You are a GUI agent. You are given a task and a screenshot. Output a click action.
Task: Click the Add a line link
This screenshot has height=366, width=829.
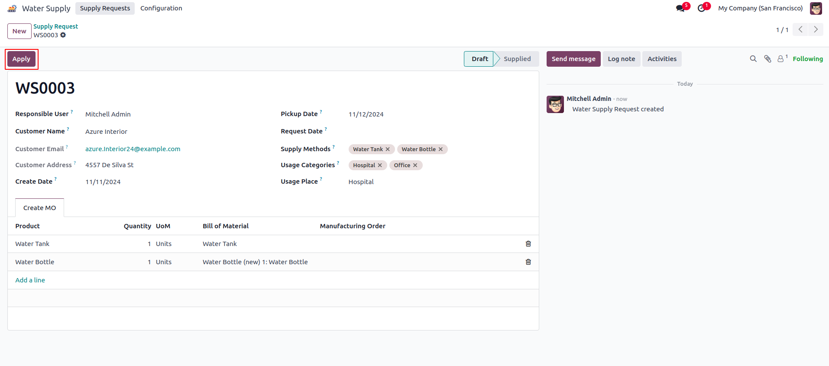pyautogui.click(x=30, y=280)
